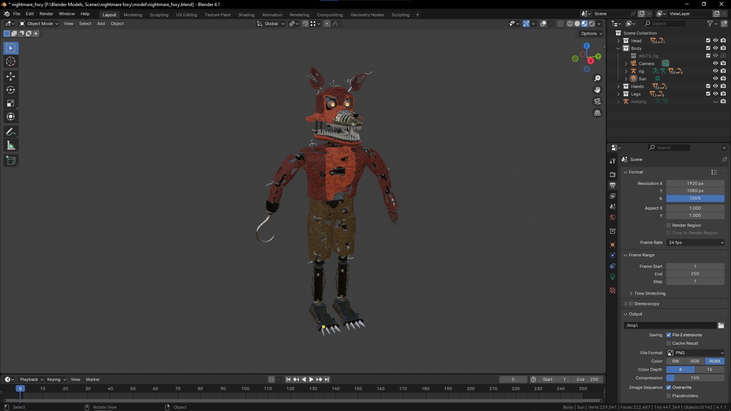This screenshot has width=731, height=411.
Task: Select the Transform tool
Action: click(x=11, y=116)
